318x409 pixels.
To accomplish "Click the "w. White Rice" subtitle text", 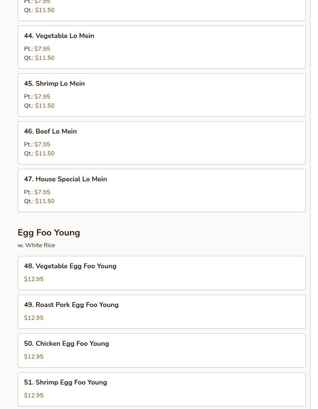I will tap(36, 245).
